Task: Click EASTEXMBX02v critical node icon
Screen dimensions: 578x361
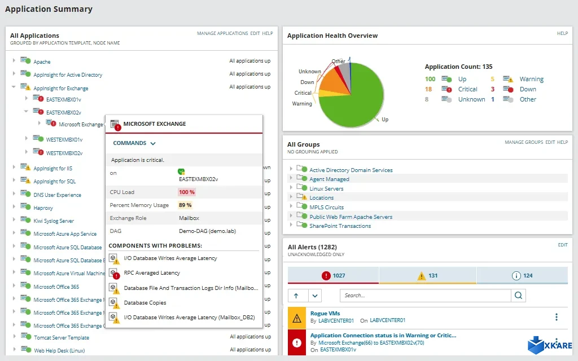Action: click(38, 111)
